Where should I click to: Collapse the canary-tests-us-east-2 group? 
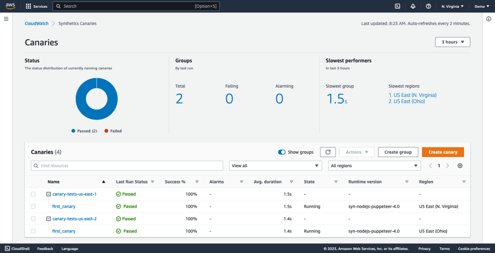[48, 219]
